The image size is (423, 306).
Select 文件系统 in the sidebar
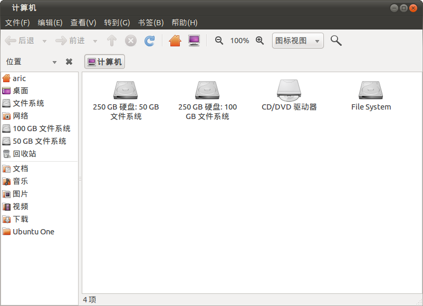click(x=40, y=103)
